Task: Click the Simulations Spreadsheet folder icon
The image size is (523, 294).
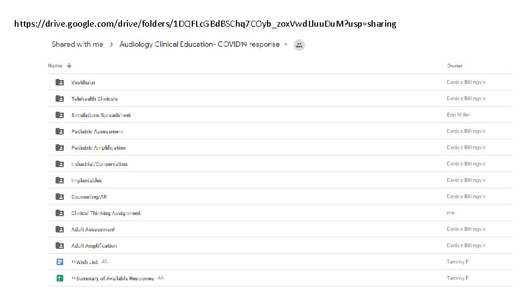Action: [60, 115]
